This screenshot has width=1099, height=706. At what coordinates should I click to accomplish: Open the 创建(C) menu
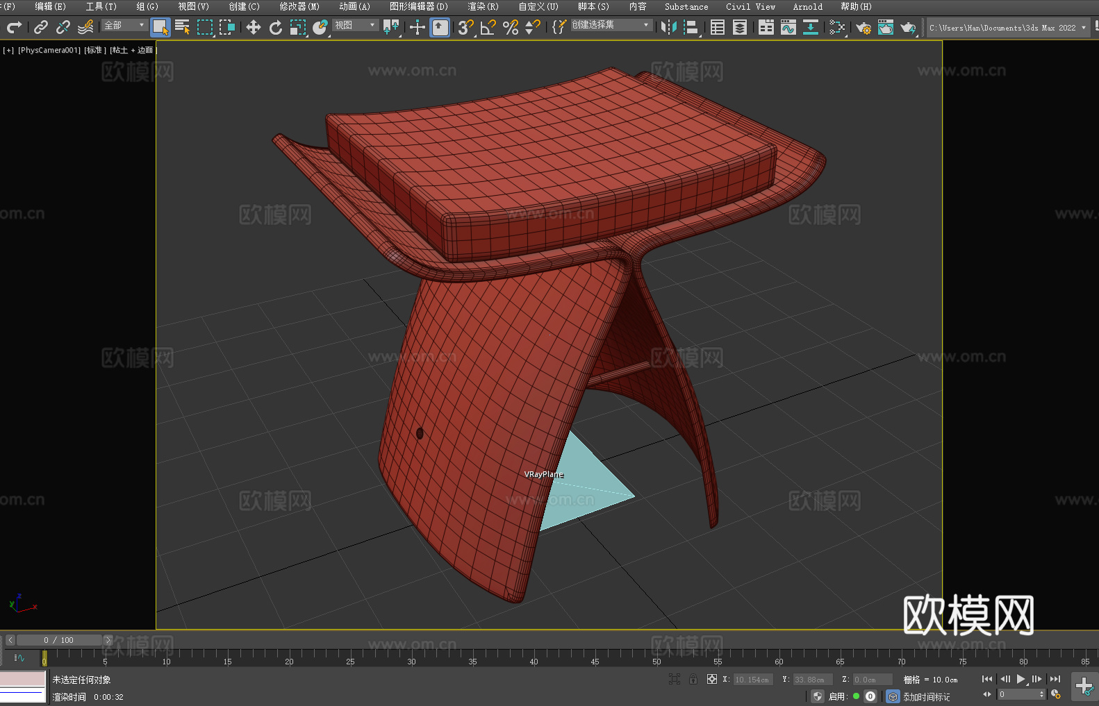[244, 6]
